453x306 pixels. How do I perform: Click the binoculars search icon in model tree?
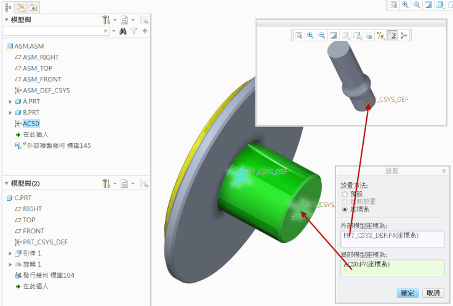click(x=123, y=31)
